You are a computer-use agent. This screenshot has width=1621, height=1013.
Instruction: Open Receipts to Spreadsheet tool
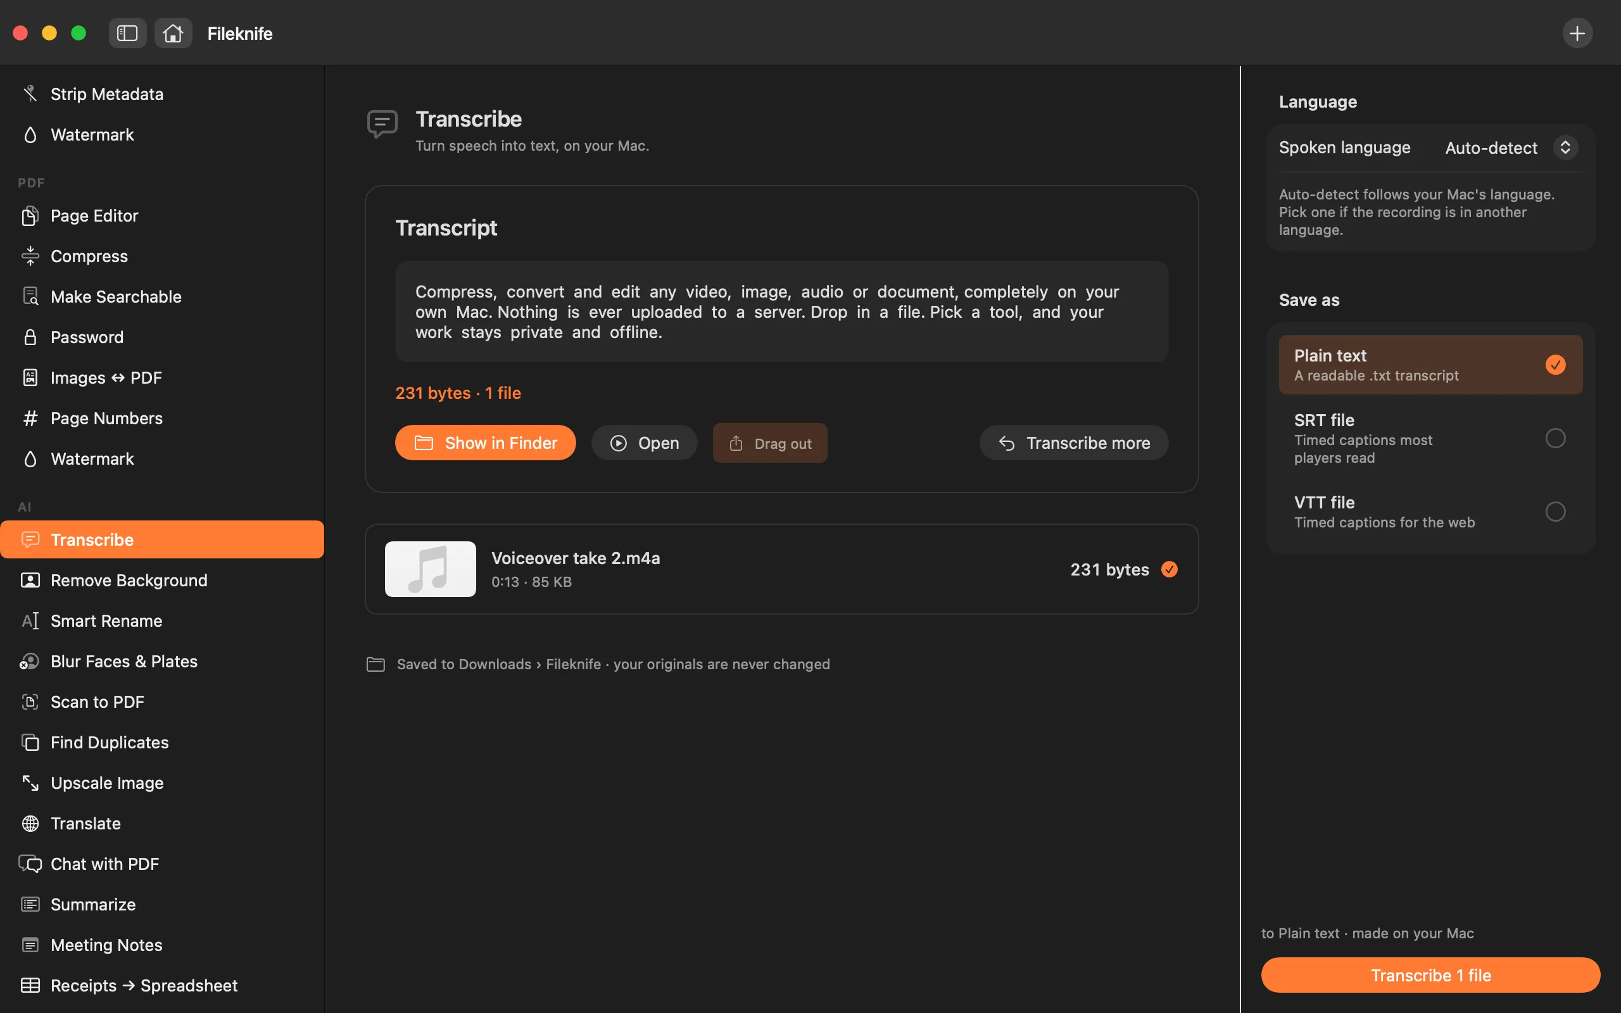pos(162,986)
